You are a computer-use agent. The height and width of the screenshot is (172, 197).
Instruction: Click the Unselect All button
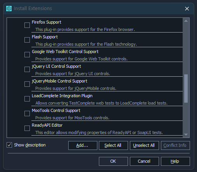click(x=144, y=145)
